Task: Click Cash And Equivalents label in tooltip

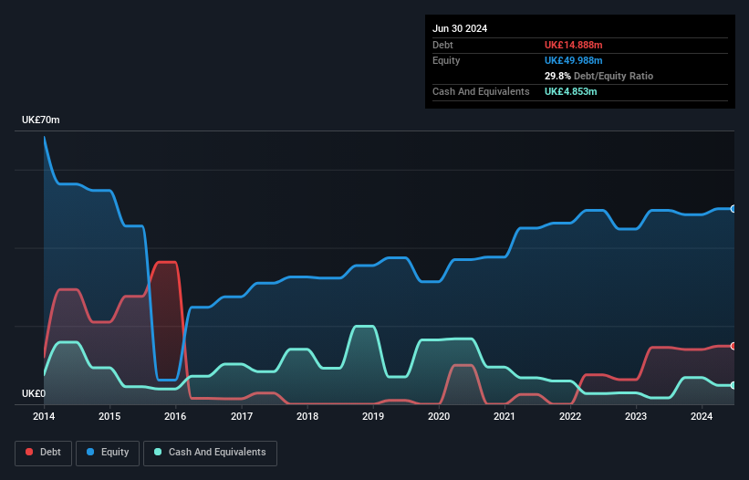Action: (481, 91)
